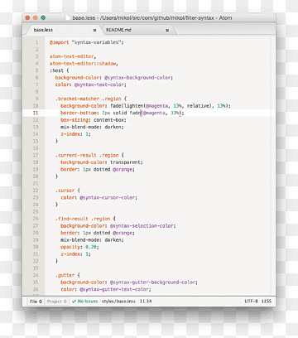The height and width of the screenshot is (338, 298).
Task: Click color: @syntax-gutter-text-color; line
Action: pos(106,289)
